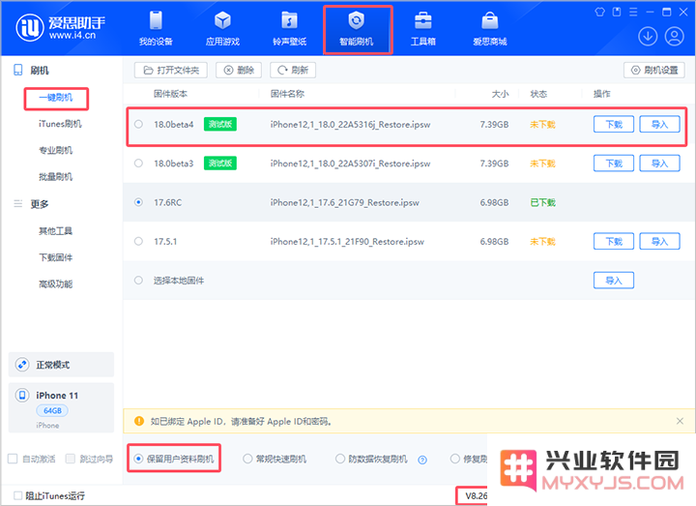Viewport: 696px width, 506px height.
Task: Click the title bar icon beside the shirt icon
Action: [x=617, y=12]
